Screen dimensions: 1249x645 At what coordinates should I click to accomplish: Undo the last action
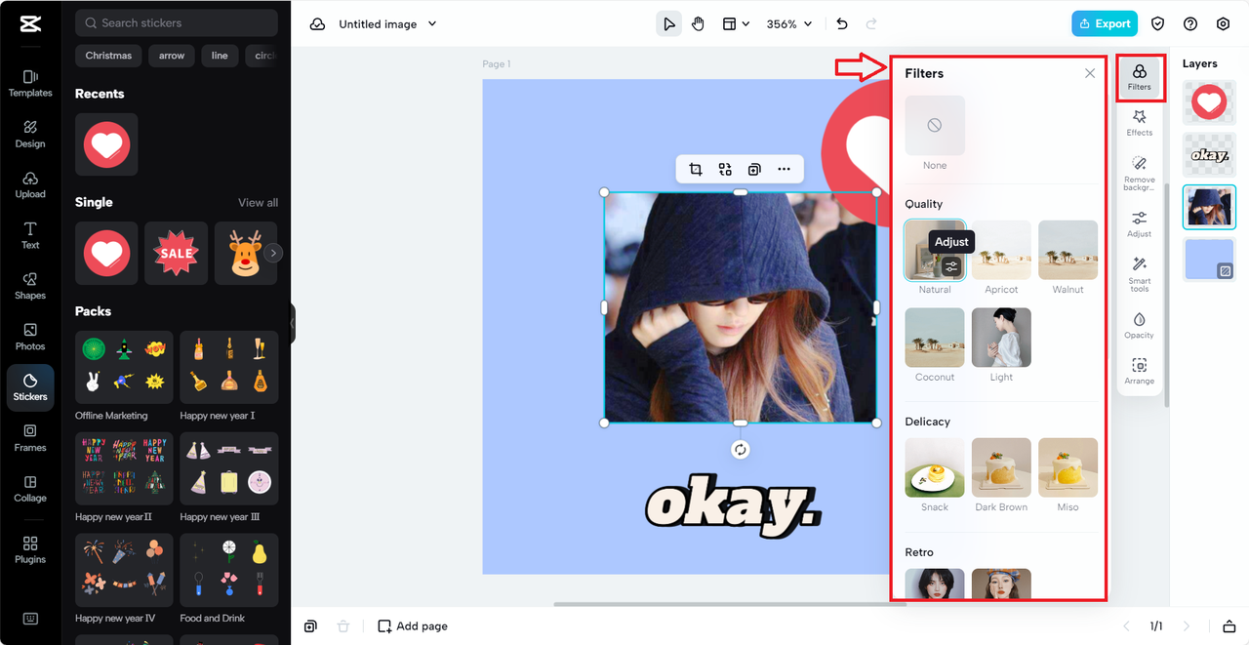tap(842, 24)
